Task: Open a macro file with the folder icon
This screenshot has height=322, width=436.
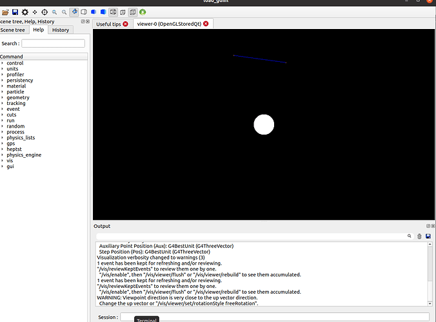Action: (5, 12)
